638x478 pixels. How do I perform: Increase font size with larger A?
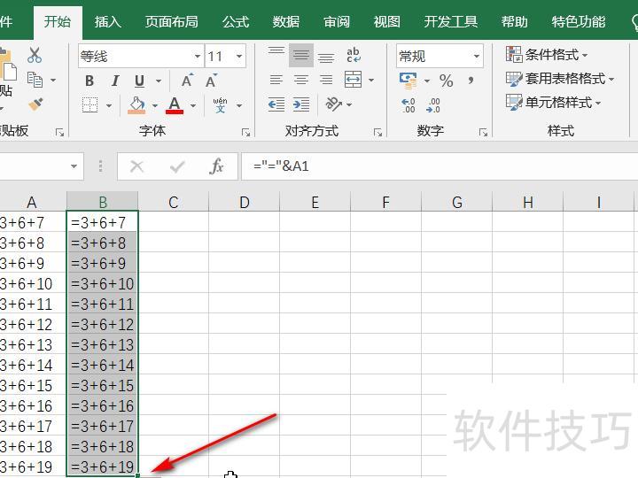[187, 81]
